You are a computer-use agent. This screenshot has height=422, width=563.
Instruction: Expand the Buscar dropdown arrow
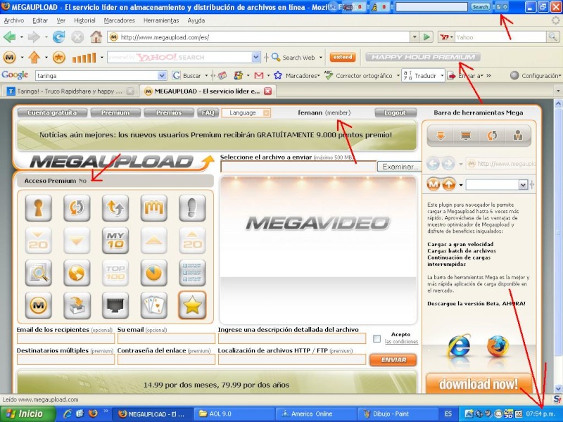point(206,76)
